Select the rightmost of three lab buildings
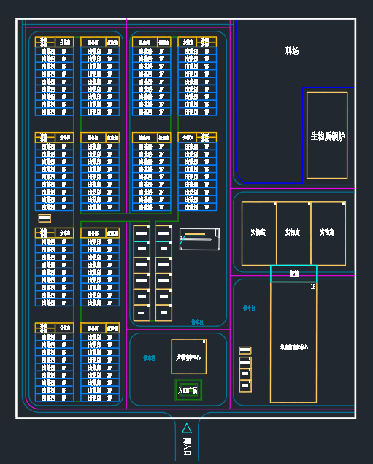Viewport: 373px width, 464px height. (x=328, y=233)
